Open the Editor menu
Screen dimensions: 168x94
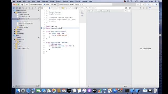[x=52, y=1]
